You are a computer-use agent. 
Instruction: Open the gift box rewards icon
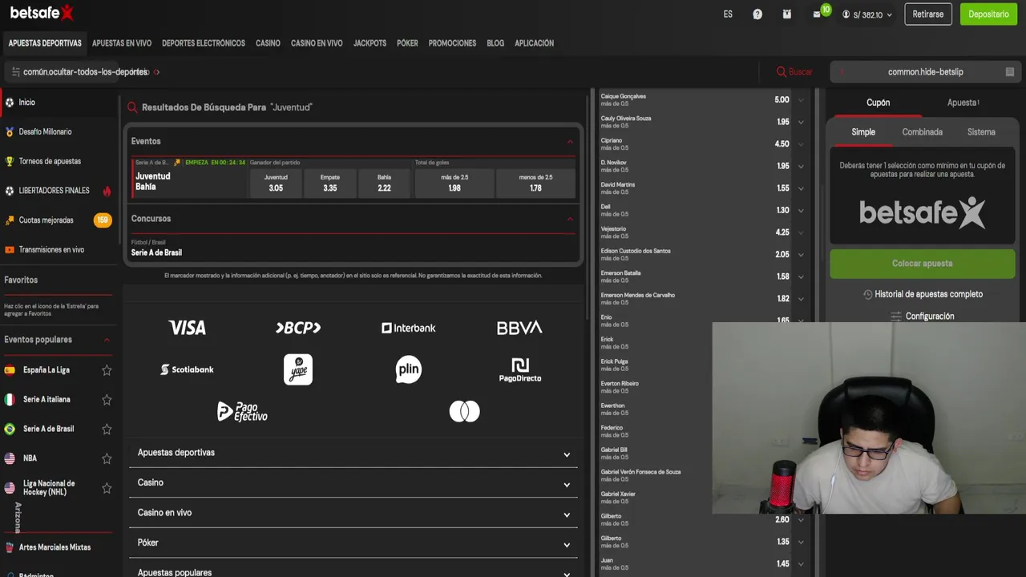click(787, 14)
